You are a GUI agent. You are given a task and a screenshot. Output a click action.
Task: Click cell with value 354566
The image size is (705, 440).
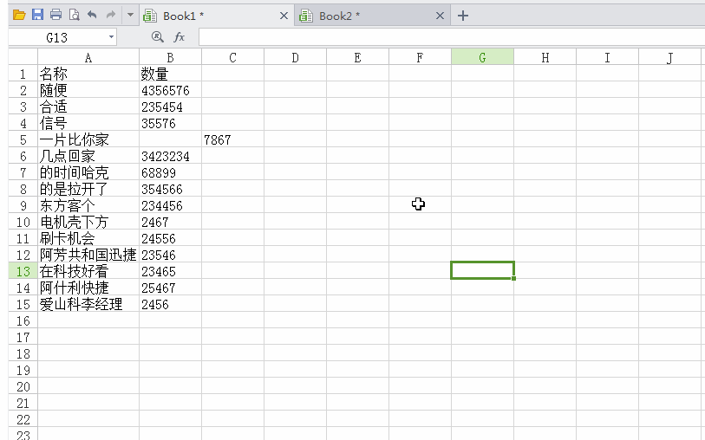pyautogui.click(x=171, y=189)
